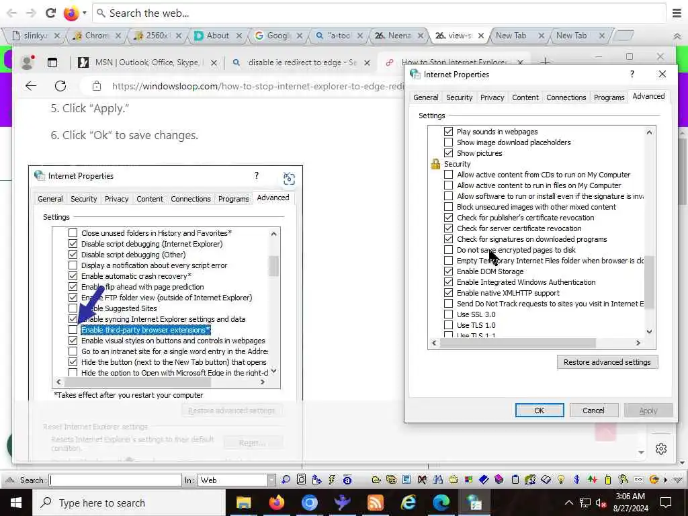Viewport: 688px width, 516px height.
Task: Click the muted volume icon in the system tray
Action: pos(601,503)
